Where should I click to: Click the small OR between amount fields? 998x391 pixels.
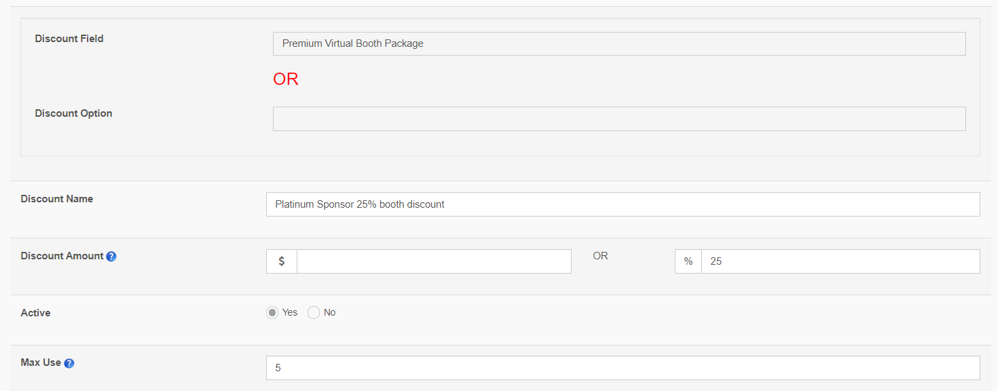coord(600,256)
